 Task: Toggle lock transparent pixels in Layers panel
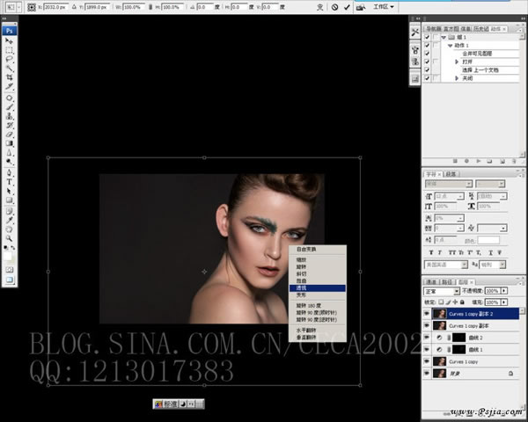441,302
